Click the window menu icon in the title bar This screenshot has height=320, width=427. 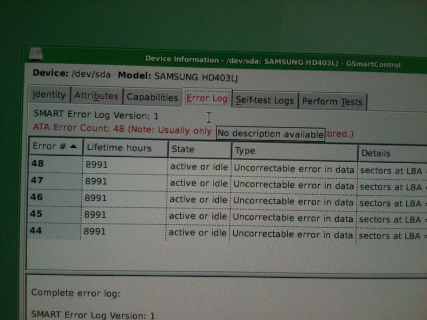36,54
